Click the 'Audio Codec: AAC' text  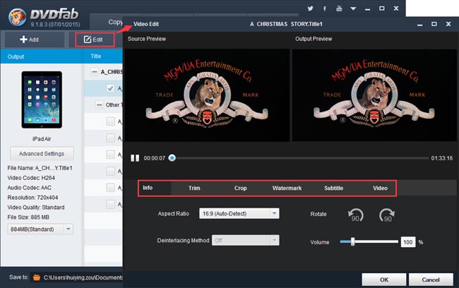point(29,188)
